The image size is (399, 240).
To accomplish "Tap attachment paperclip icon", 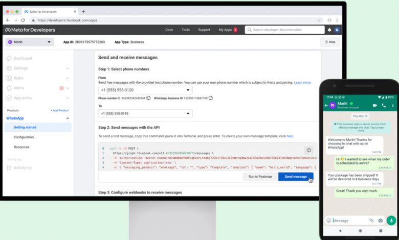I will pos(371,221).
